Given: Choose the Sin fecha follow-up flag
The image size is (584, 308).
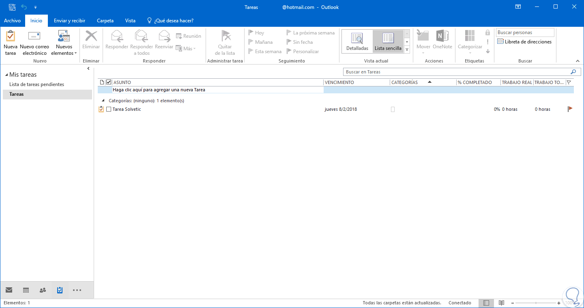Looking at the screenshot, I should [x=300, y=42].
